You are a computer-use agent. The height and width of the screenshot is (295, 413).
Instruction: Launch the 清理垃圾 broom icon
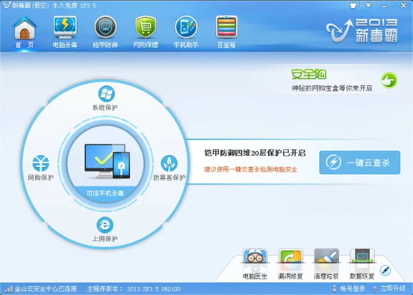(326, 260)
